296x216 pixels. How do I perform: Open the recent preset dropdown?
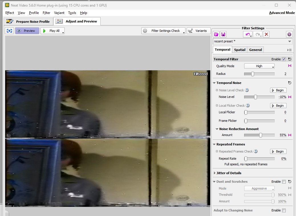point(253,41)
